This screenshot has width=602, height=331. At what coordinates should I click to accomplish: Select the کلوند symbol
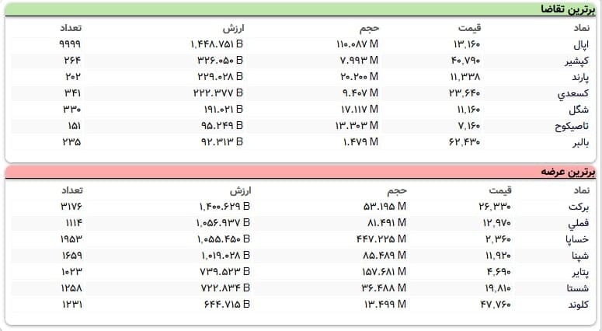click(x=578, y=305)
